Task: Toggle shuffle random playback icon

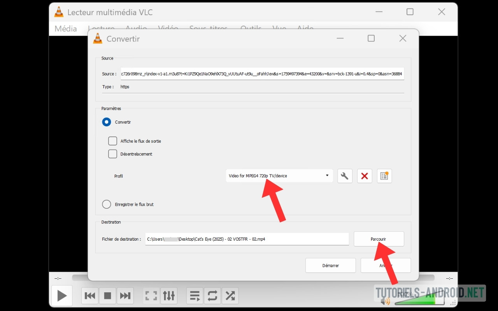Action: point(230,296)
